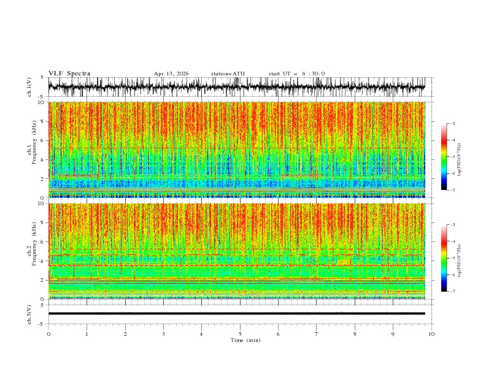Screen dimensions: 486x375
Task: Click the ch.1 color bar log(PSD) label
Action: click(x=459, y=160)
